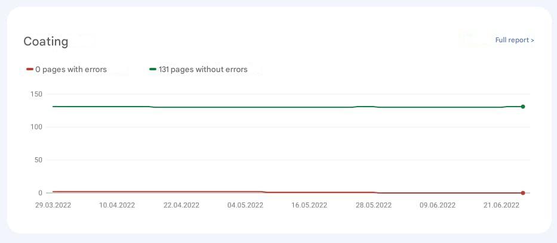This screenshot has width=557, height=243.
Task: Toggle the '131 pages without errors' series label
Action: (x=203, y=70)
